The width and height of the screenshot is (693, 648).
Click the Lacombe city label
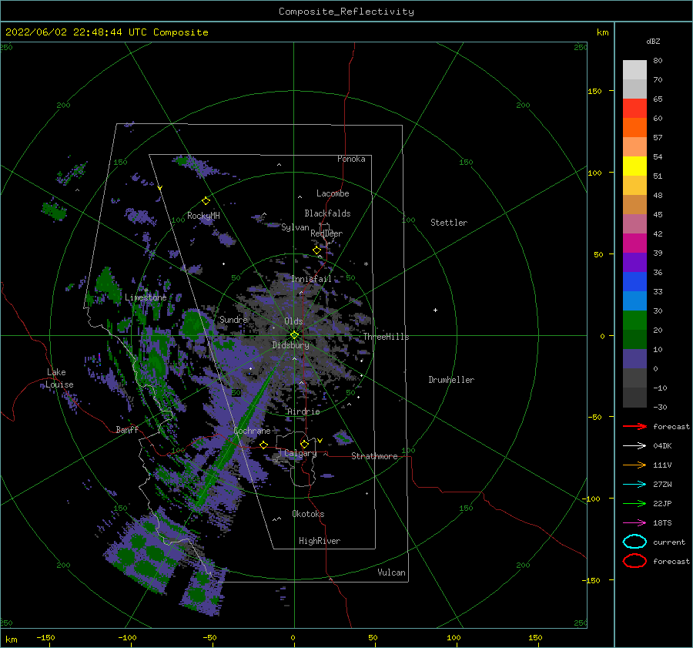point(333,193)
